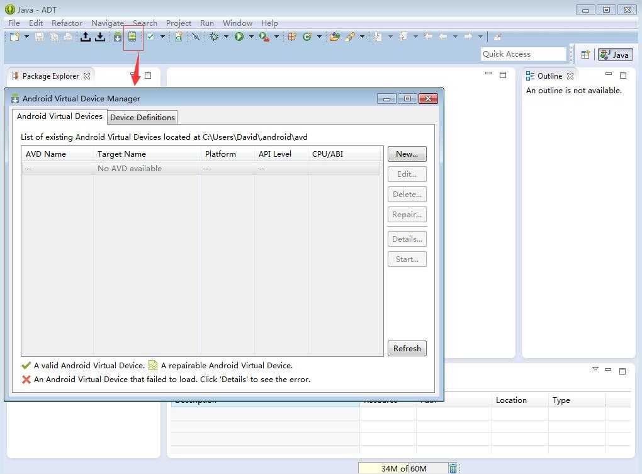Click the Forward navigation arrow icon
Screen dimensions: 642x474
point(468,37)
